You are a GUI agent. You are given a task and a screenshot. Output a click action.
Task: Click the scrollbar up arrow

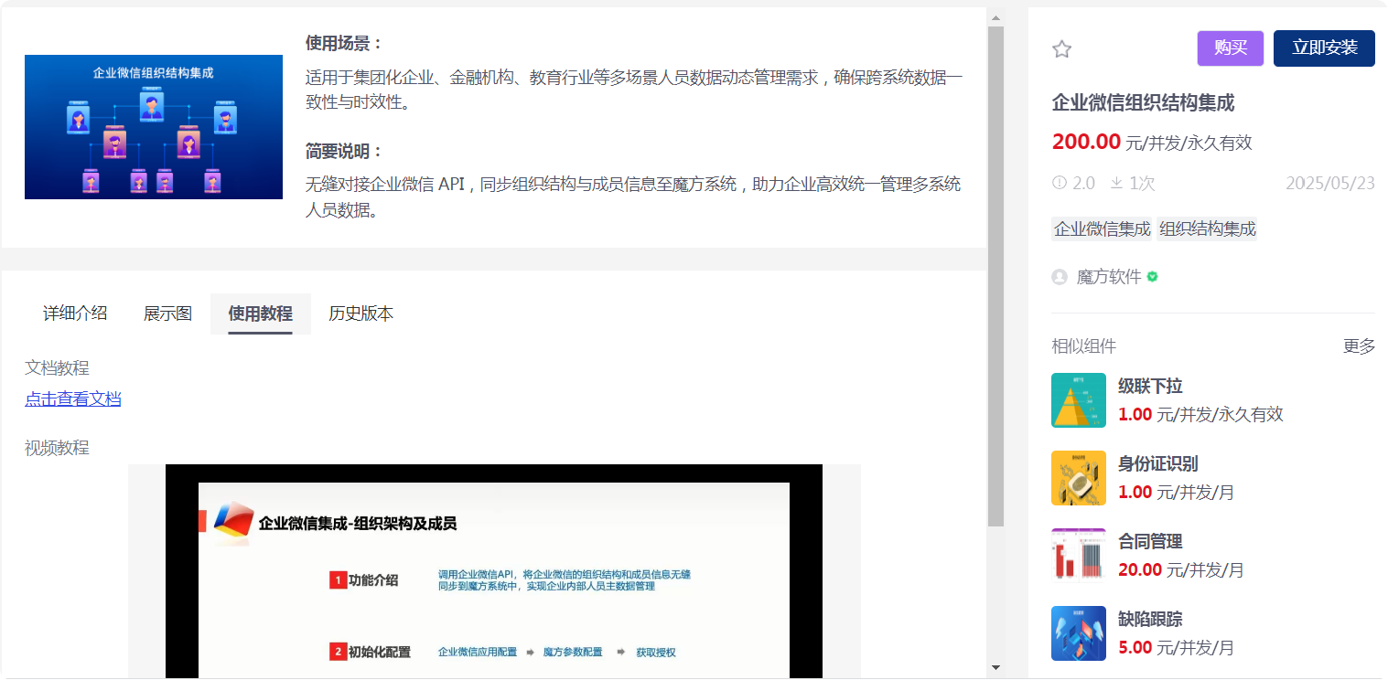tap(996, 17)
